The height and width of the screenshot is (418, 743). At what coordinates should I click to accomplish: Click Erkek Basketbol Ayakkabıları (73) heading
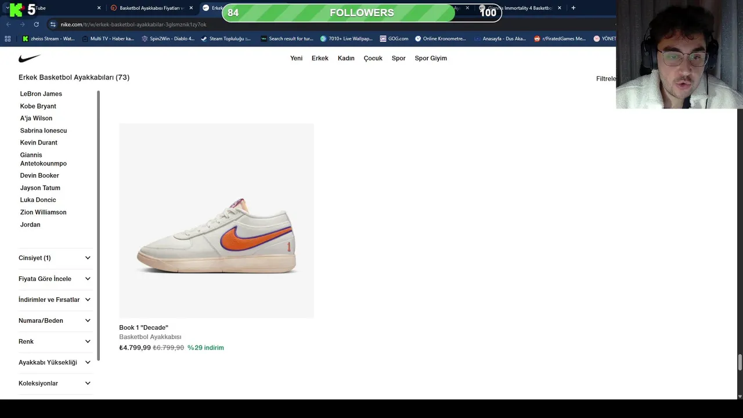coord(74,77)
